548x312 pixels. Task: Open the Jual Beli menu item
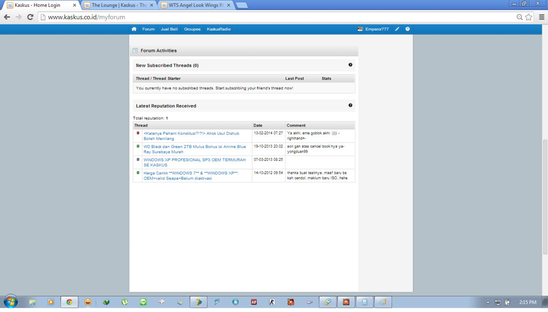click(x=169, y=29)
